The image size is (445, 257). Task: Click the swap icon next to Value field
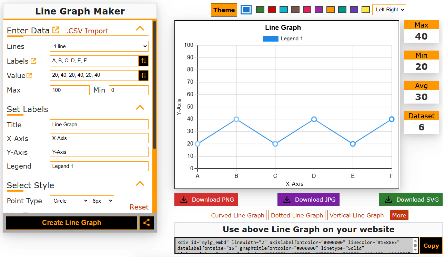(144, 75)
